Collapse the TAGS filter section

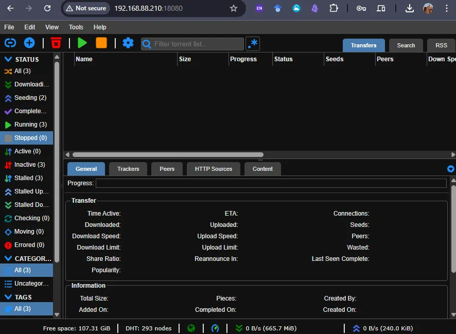(x=8, y=297)
